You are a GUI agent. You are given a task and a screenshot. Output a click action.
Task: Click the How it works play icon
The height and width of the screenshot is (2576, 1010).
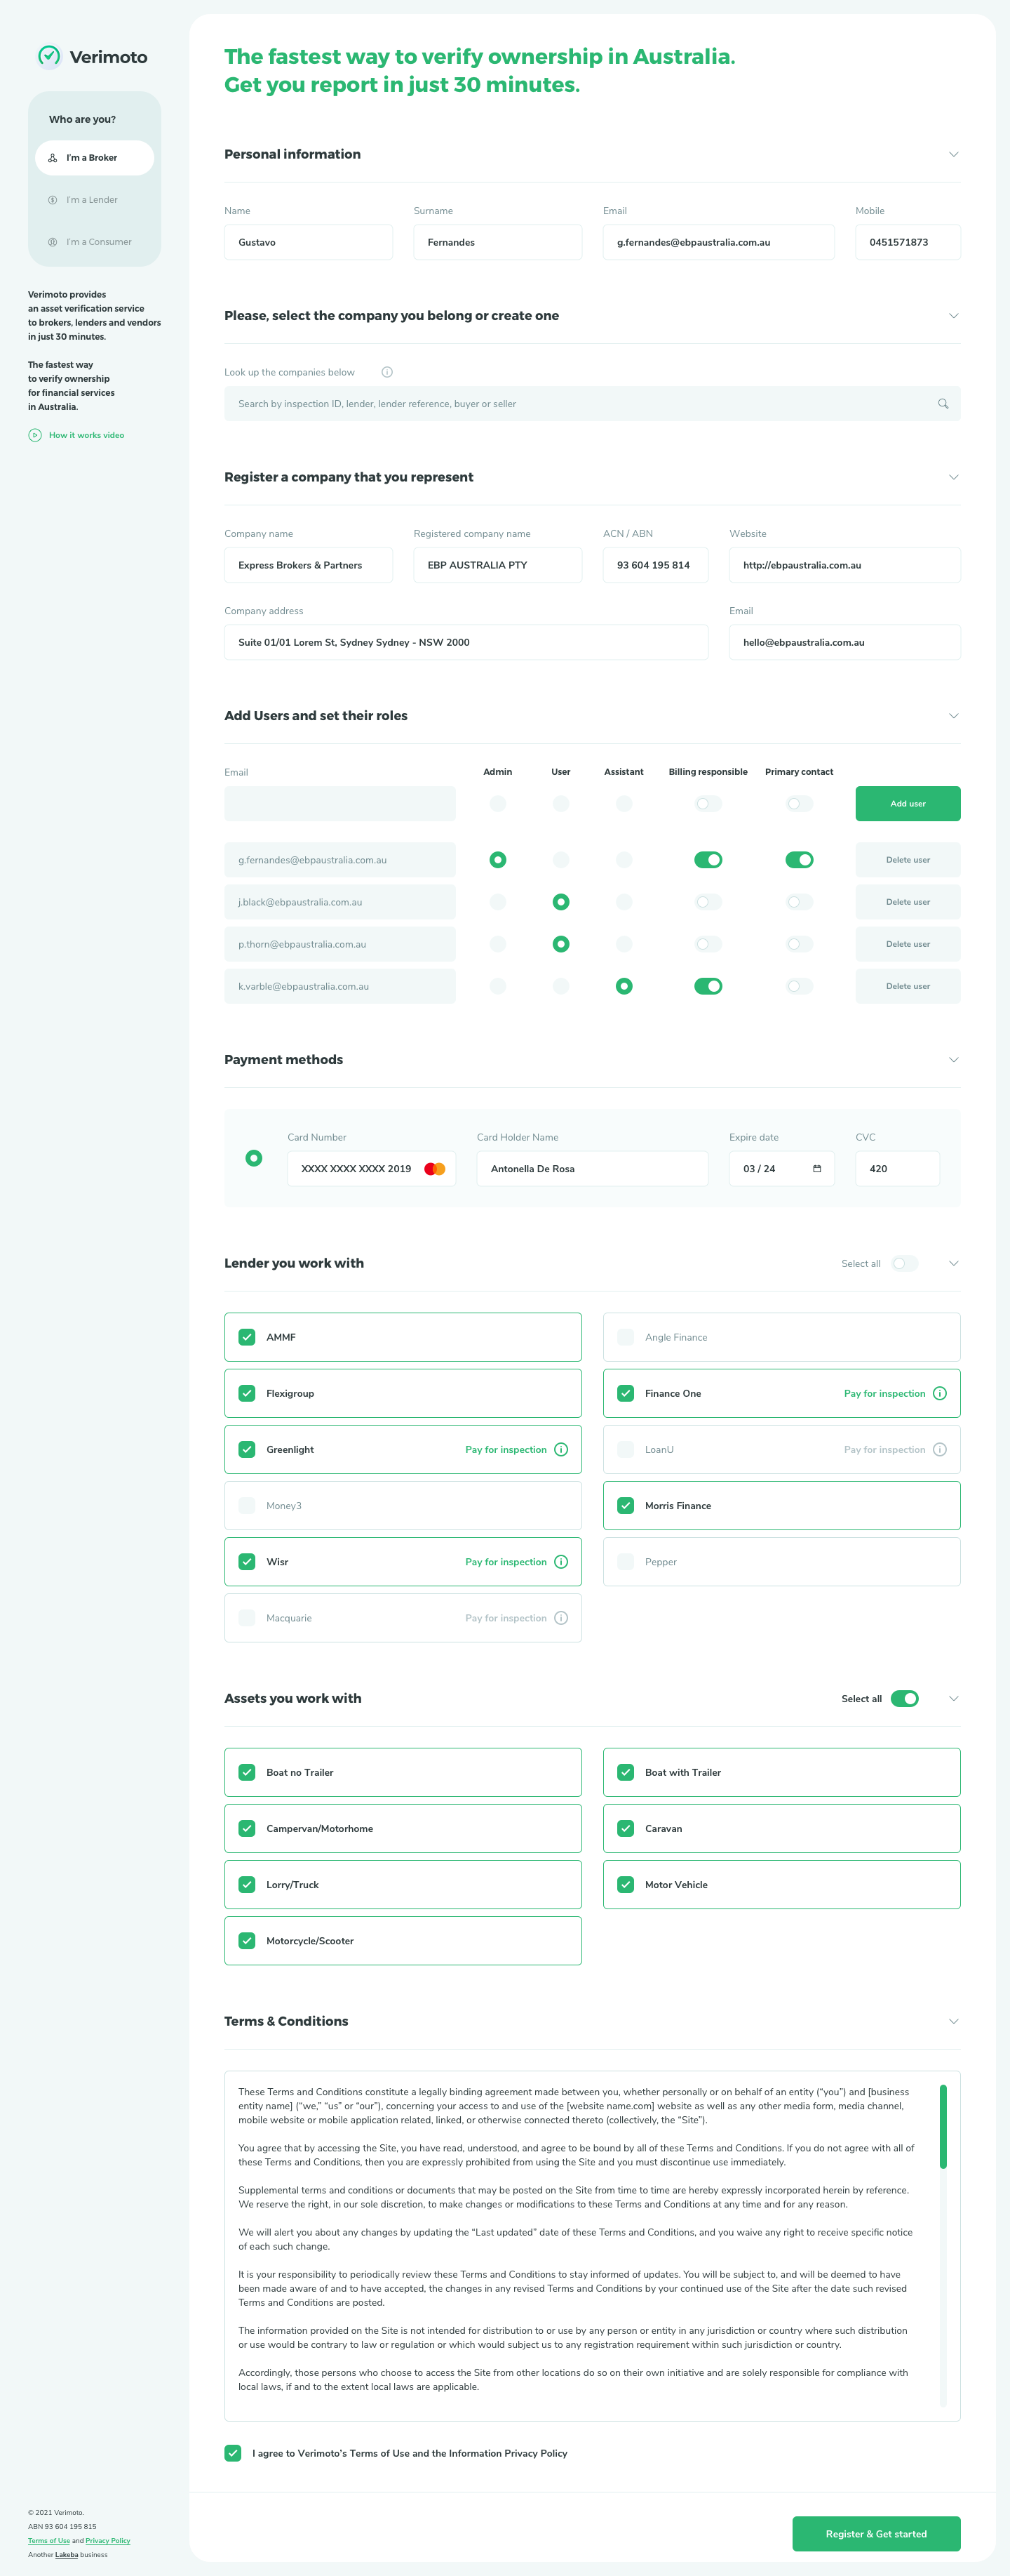35,435
